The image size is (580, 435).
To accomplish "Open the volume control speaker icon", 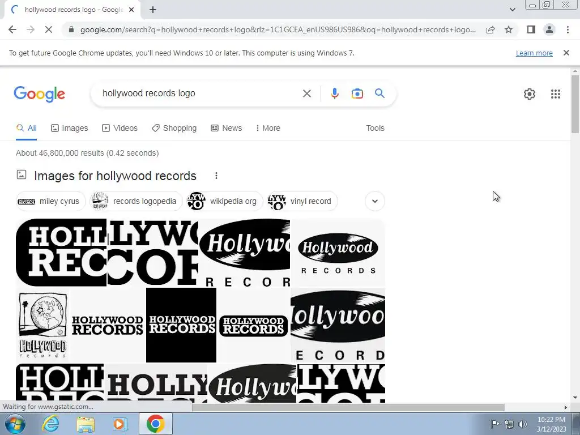I will (523, 424).
